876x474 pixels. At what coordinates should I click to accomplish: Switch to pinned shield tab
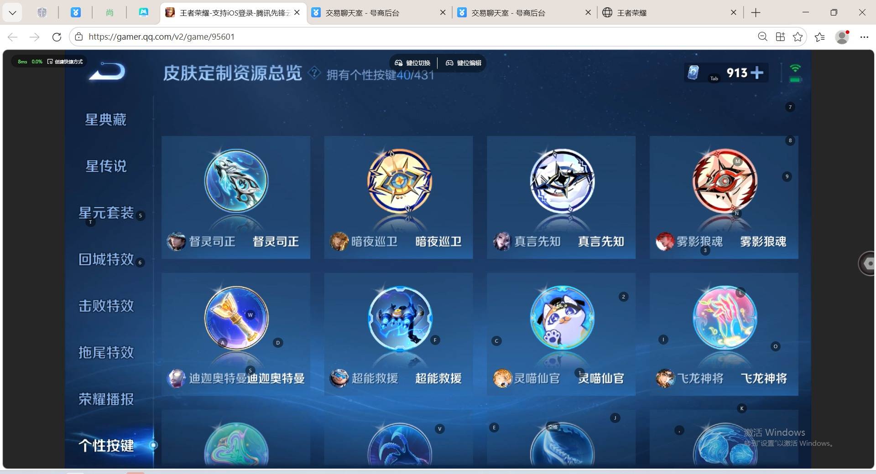[x=42, y=13]
